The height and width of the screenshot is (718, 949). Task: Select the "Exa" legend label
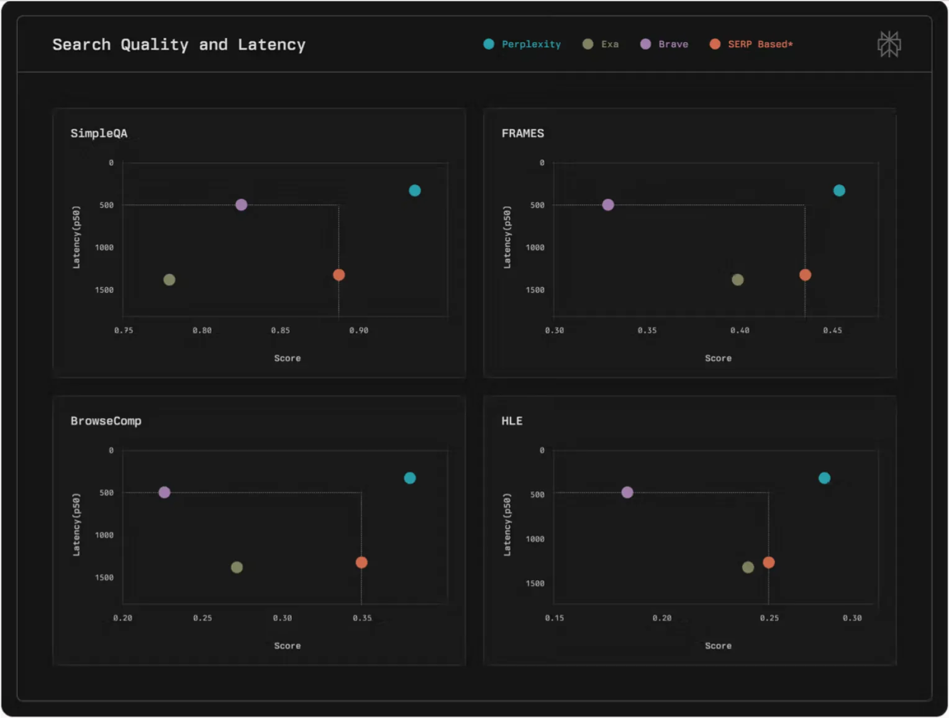610,44
